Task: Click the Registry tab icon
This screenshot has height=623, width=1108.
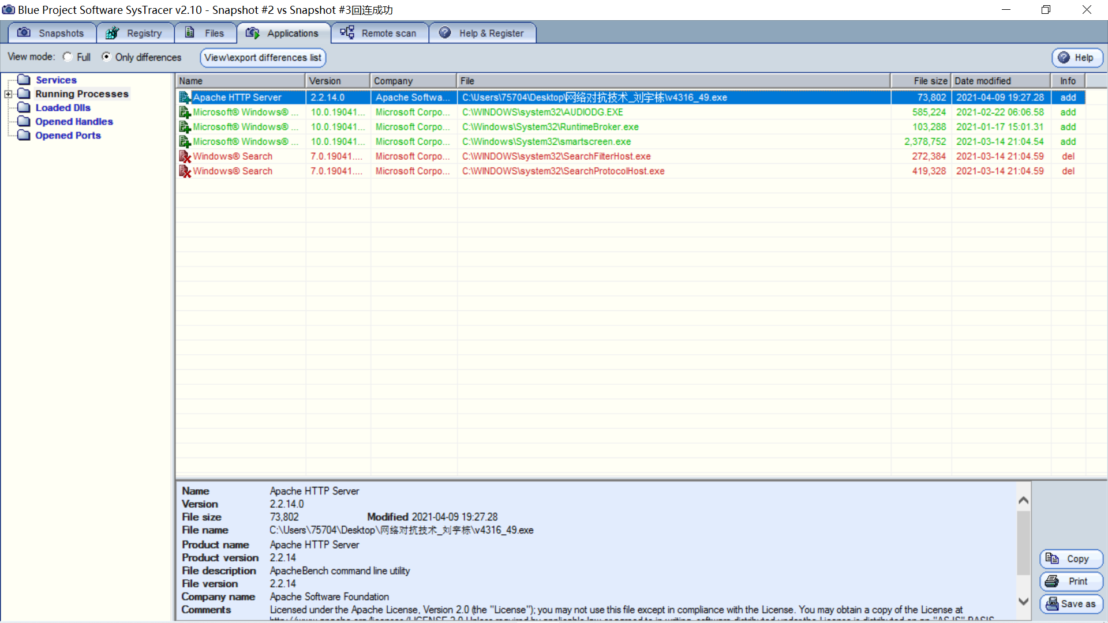Action: pyautogui.click(x=112, y=33)
